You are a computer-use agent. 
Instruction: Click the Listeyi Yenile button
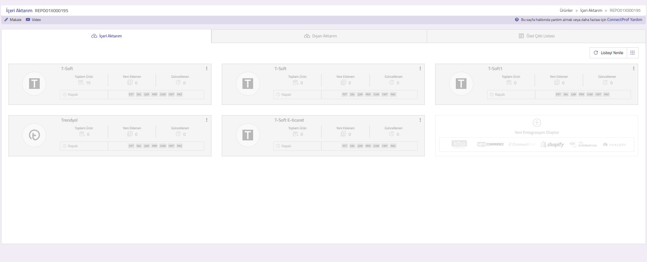608,53
